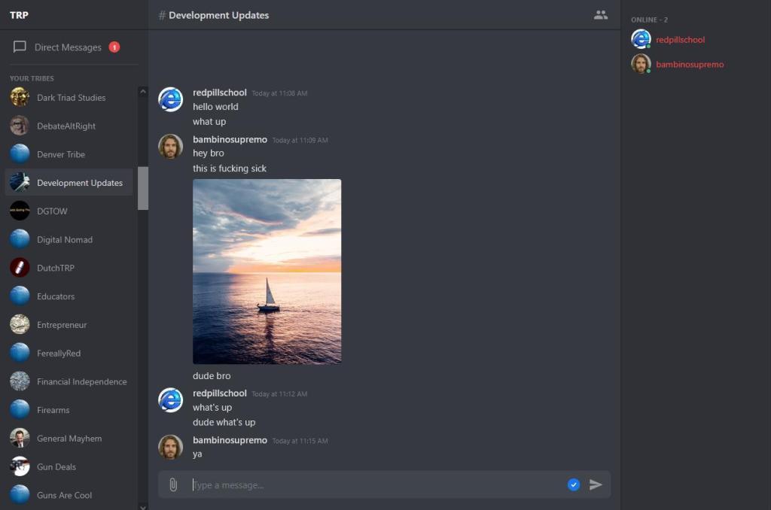This screenshot has width=771, height=510.
Task: Click the Dark Triad Studies tribe avatar
Action: pyautogui.click(x=20, y=98)
